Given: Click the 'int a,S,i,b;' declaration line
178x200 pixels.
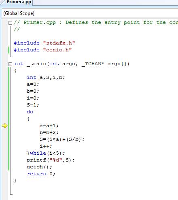Looking at the screenshot, I should [x=46, y=78].
